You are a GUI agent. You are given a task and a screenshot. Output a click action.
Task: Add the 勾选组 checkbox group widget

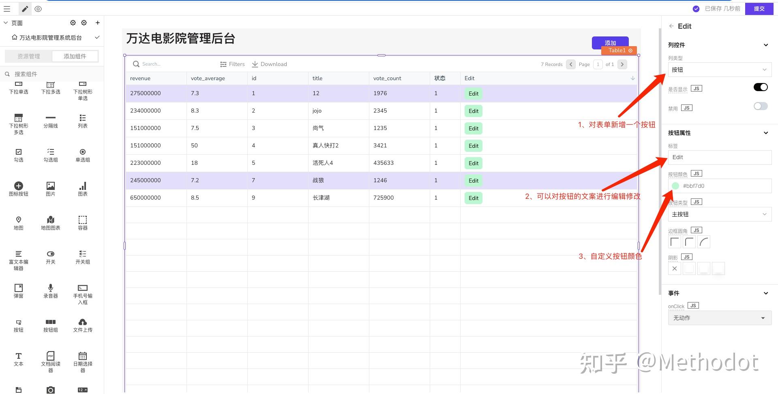point(51,155)
